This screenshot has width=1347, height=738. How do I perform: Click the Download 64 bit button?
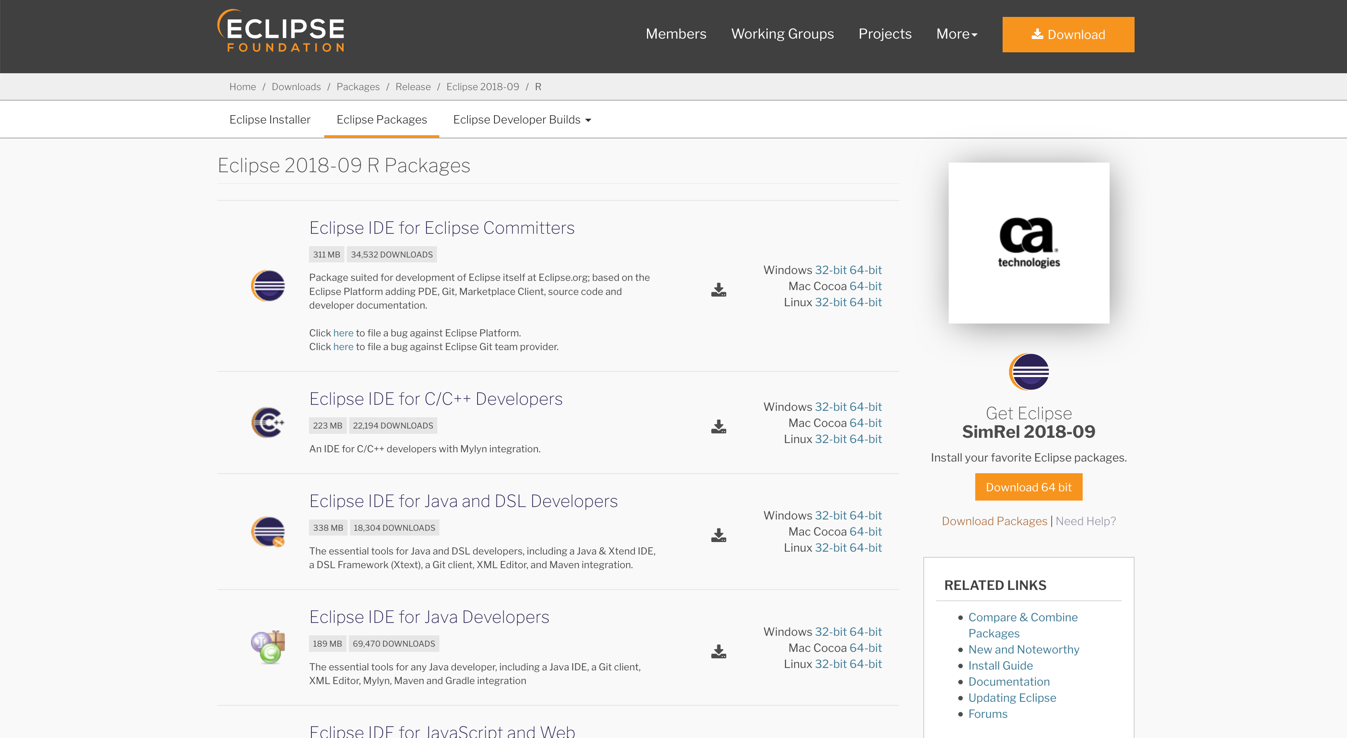coord(1028,487)
